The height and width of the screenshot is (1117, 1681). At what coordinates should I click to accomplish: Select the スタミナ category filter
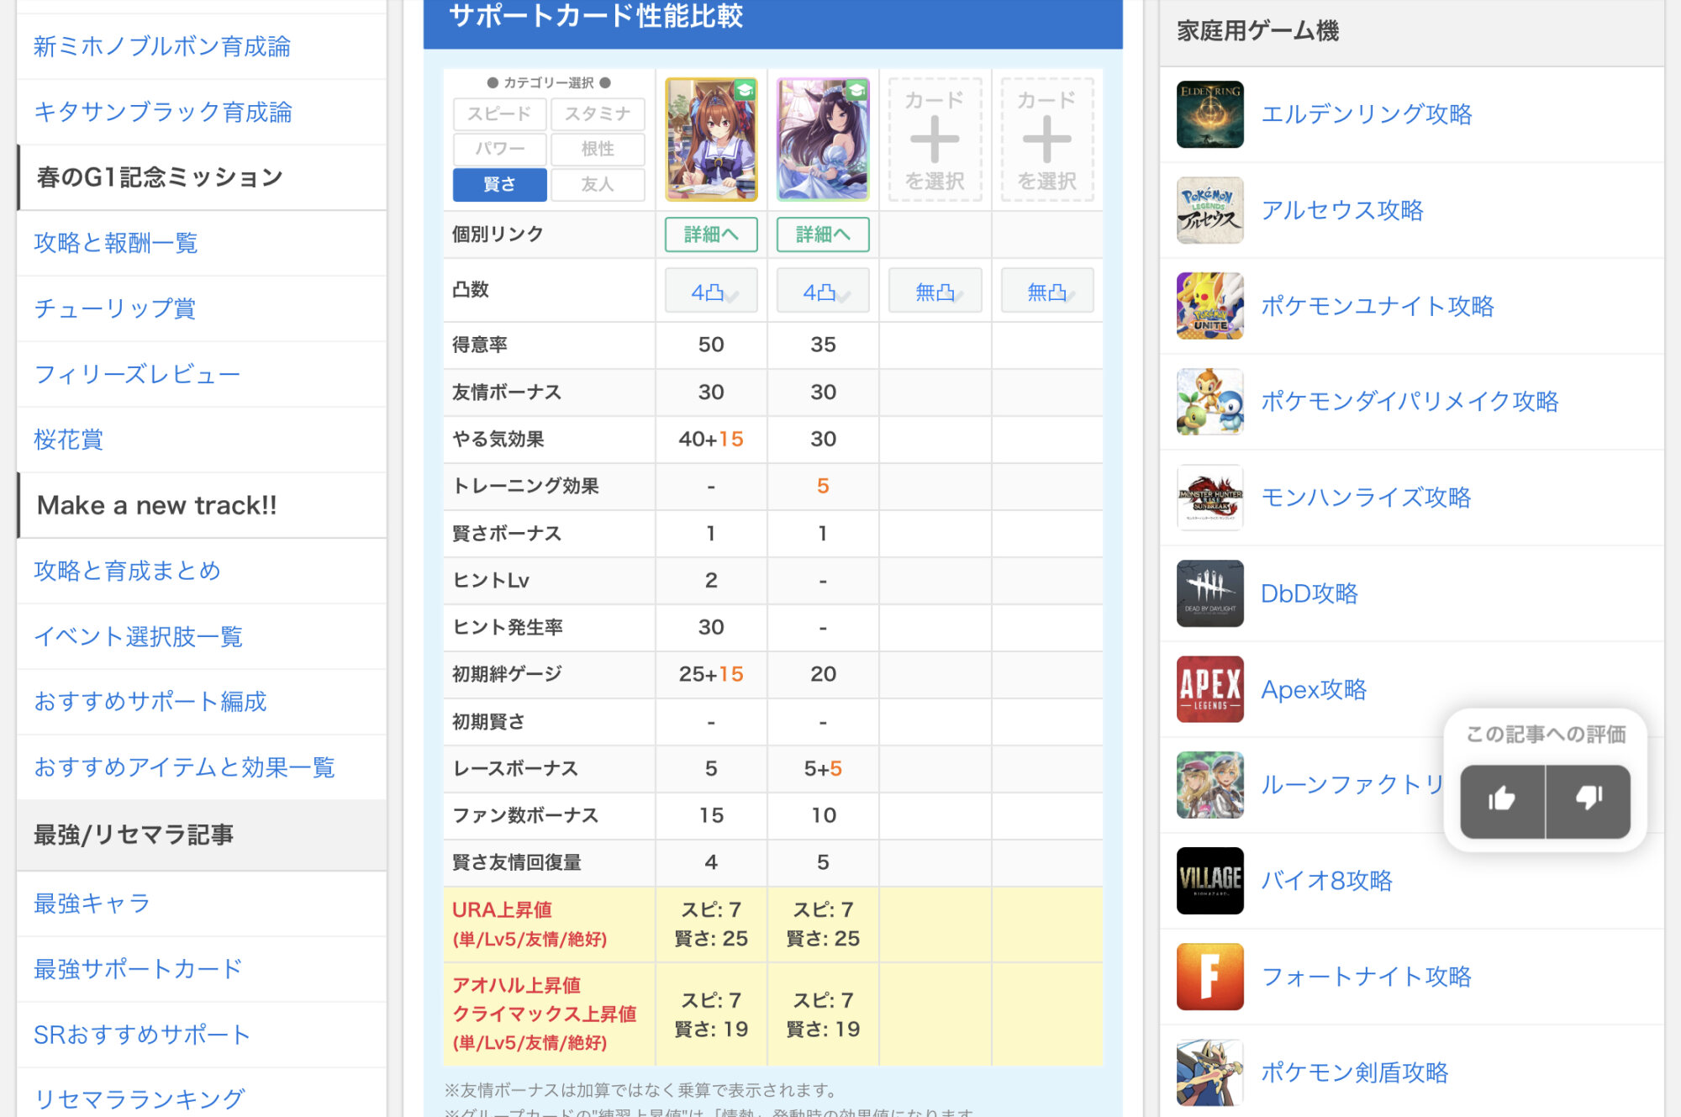598,113
